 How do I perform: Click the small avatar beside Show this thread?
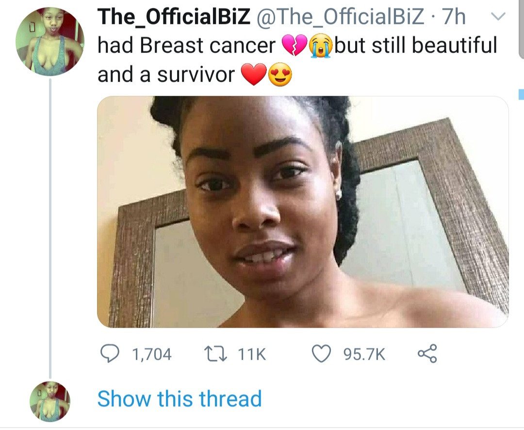pyautogui.click(x=50, y=401)
